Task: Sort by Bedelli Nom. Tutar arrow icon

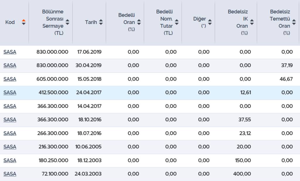Action: 177,22
